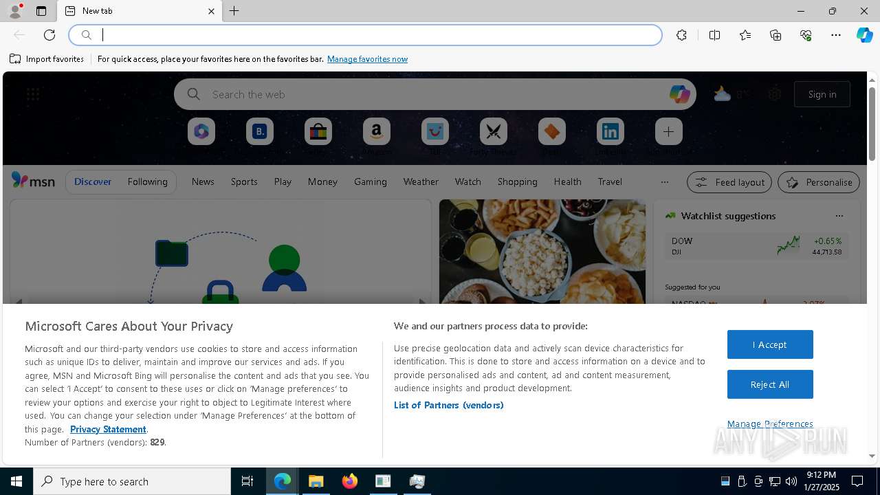
Task: Open the Edge profile avatar
Action: click(x=15, y=11)
